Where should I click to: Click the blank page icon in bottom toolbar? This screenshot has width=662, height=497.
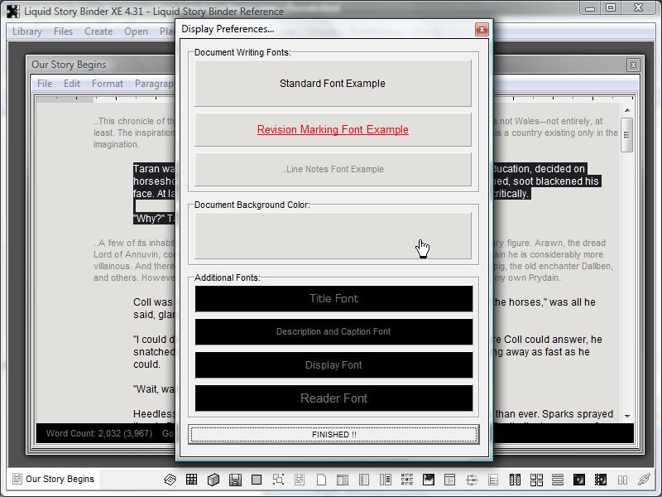[x=321, y=480]
